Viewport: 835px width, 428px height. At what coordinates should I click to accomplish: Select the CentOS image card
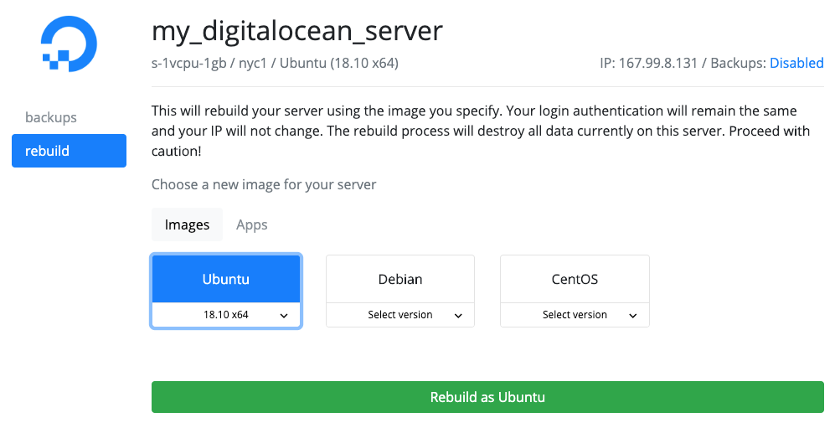click(575, 279)
